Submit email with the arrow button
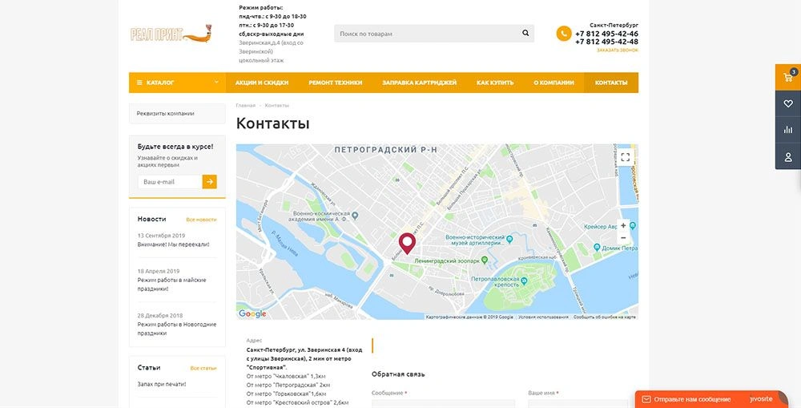Viewport: 801px width, 408px height. coord(209,181)
